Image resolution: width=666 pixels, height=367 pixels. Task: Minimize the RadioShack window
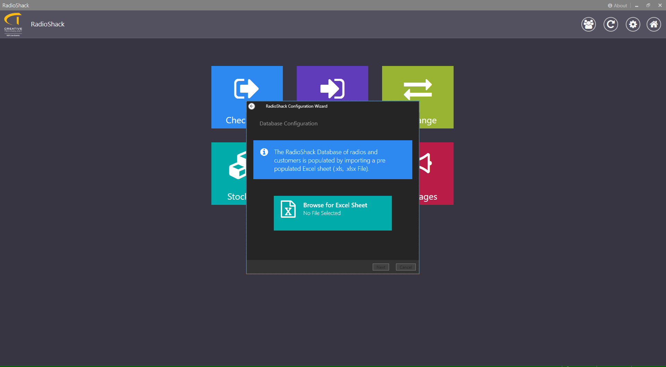click(x=637, y=6)
